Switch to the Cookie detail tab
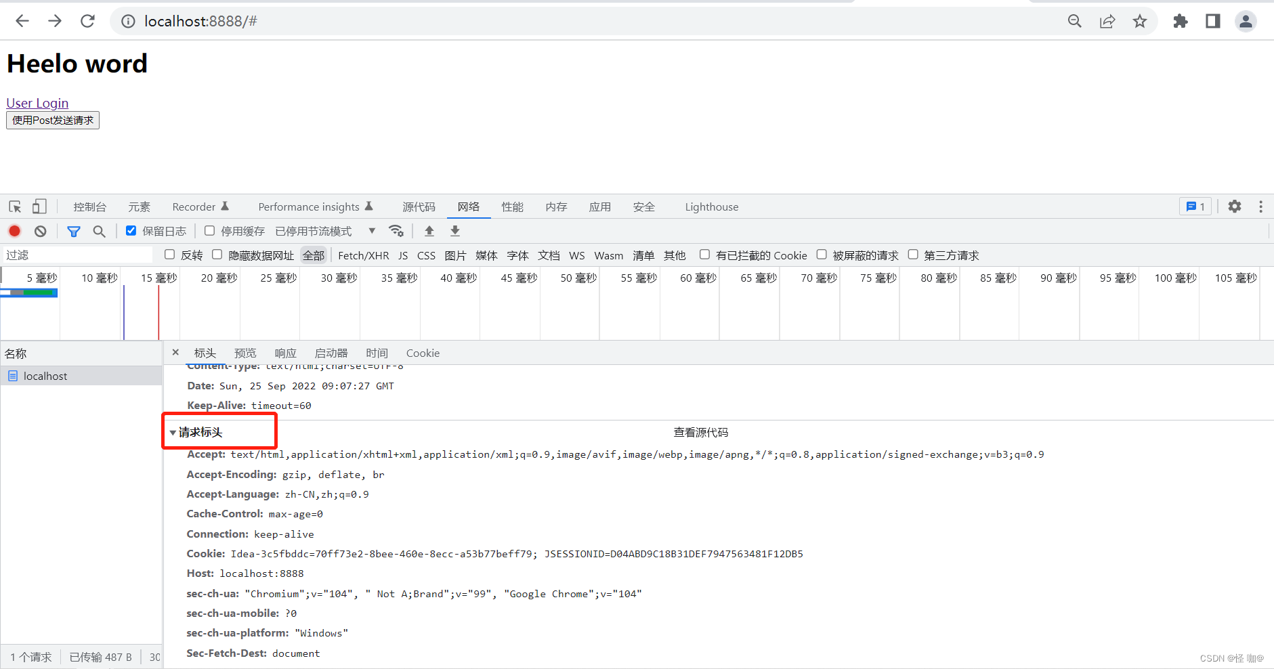This screenshot has width=1274, height=669. pos(423,353)
